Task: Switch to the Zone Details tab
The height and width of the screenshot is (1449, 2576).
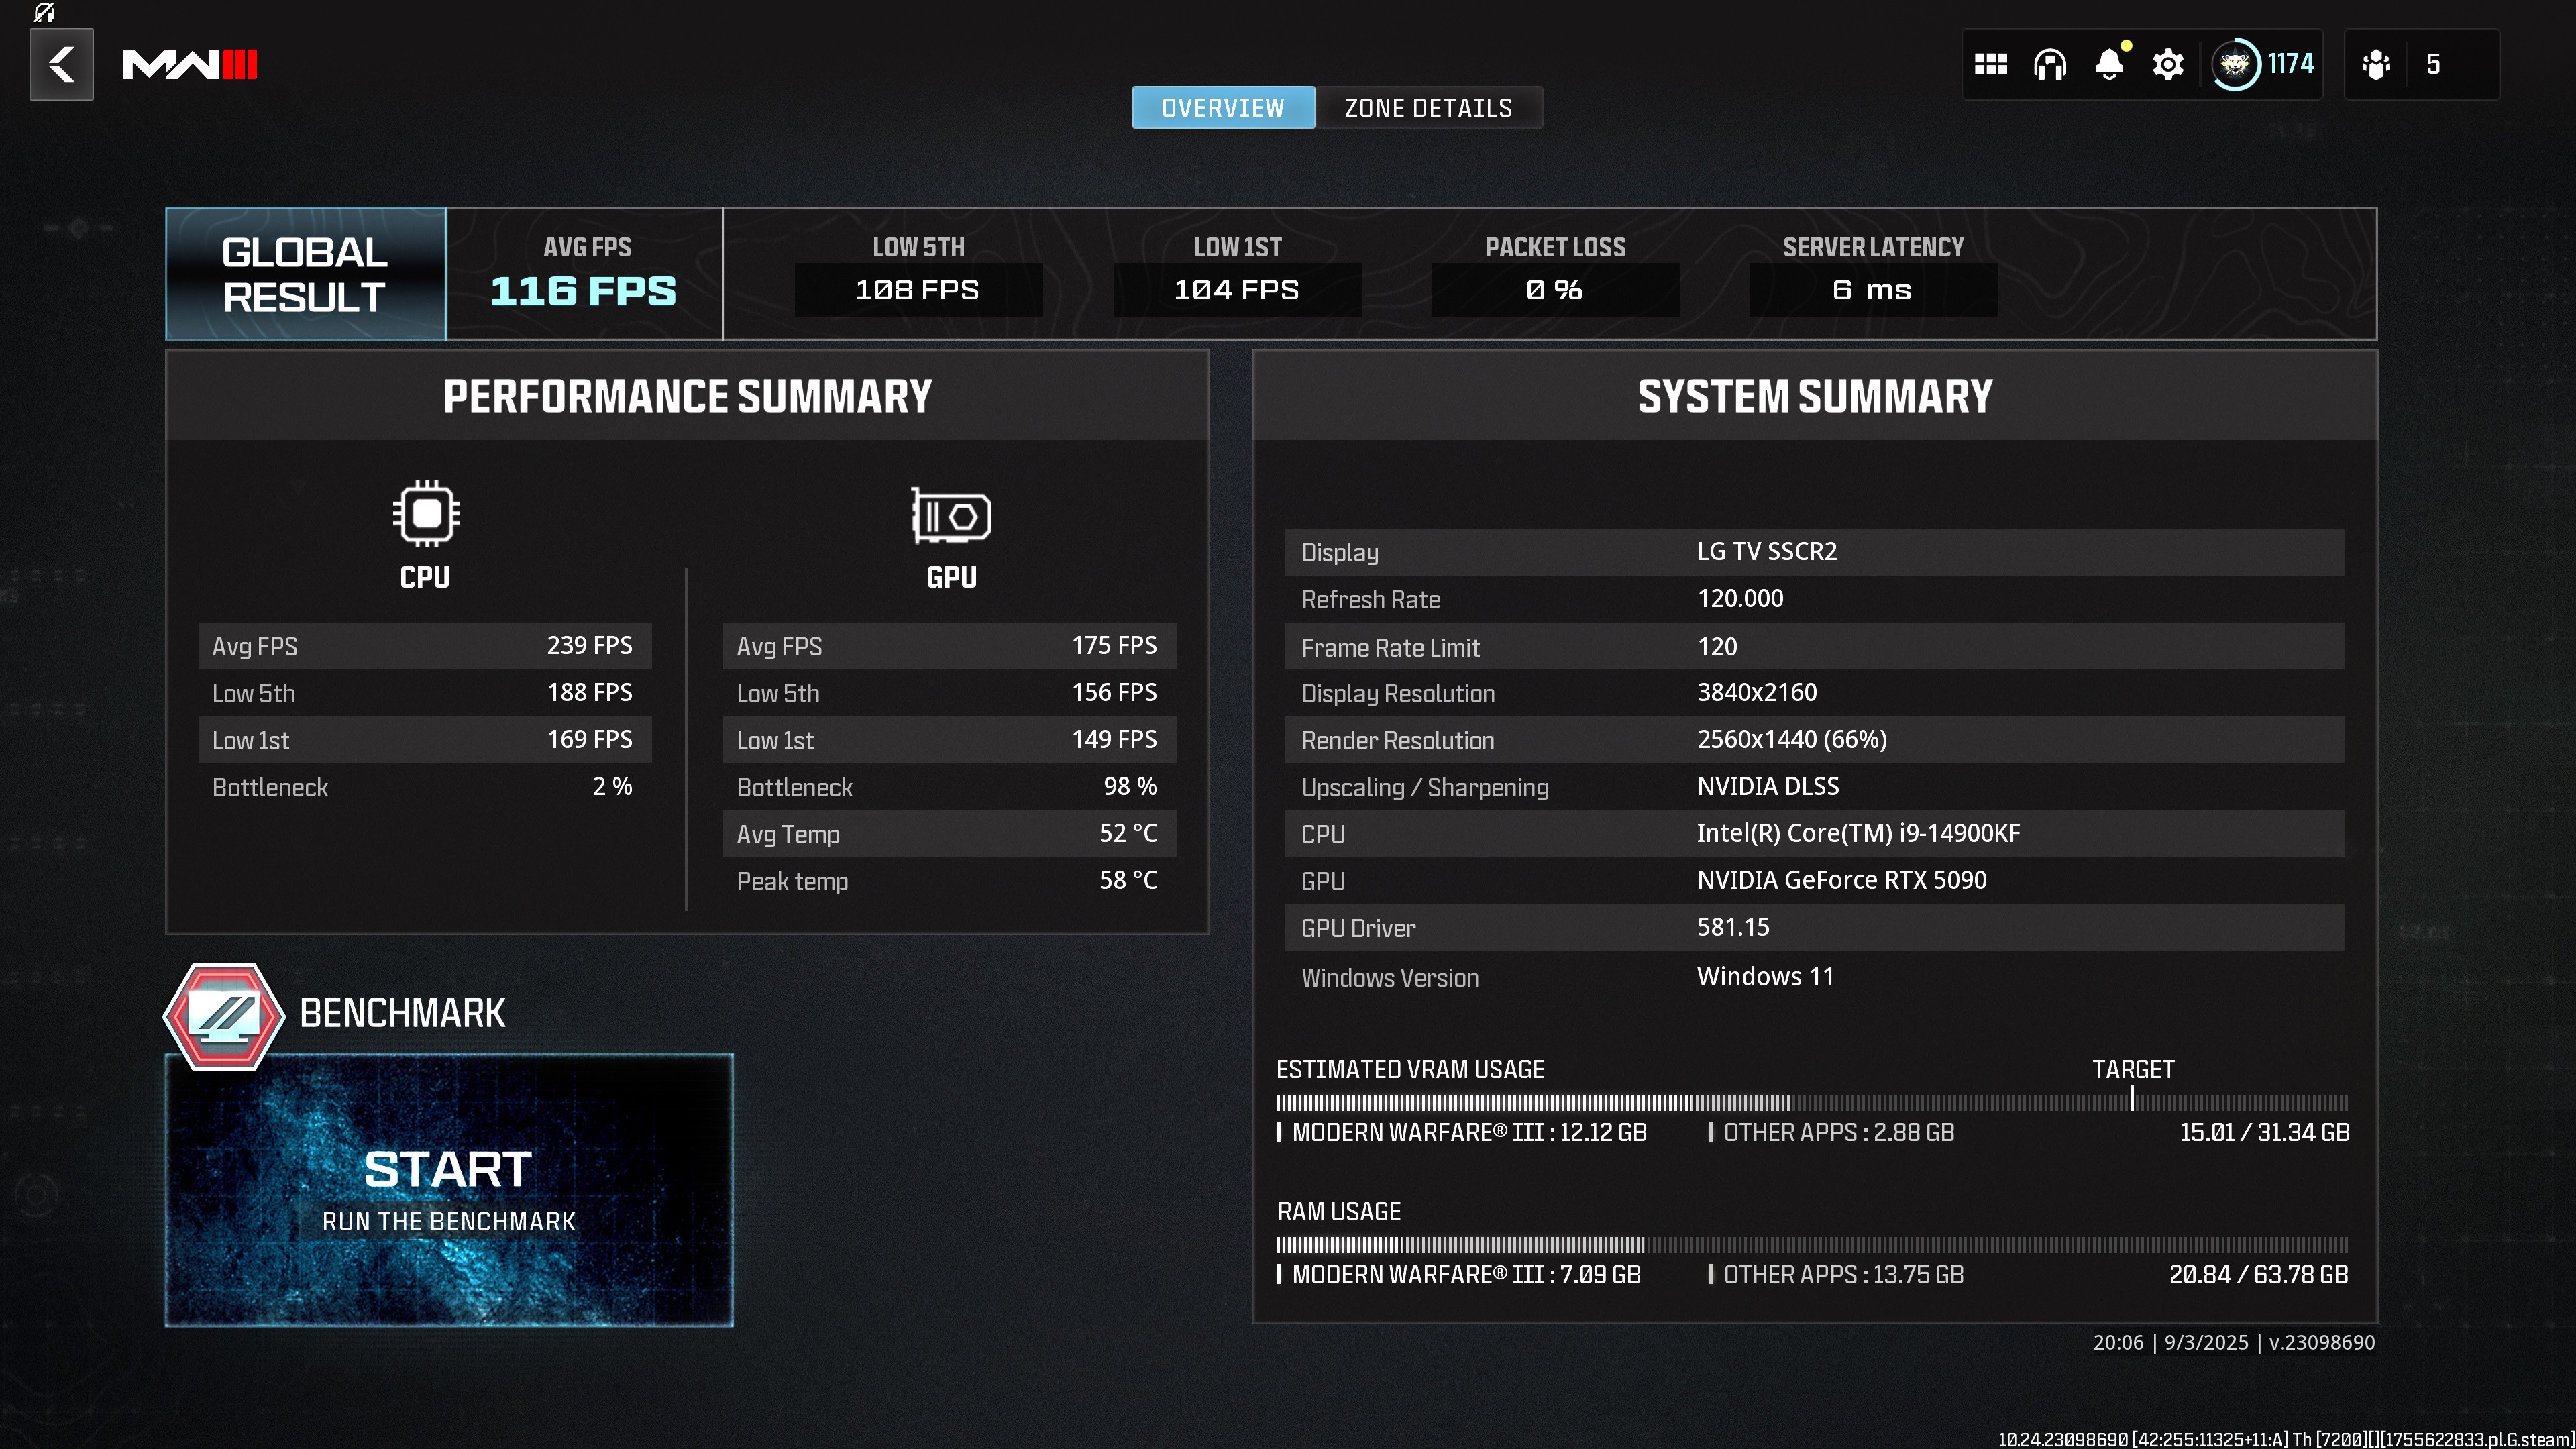Action: 1428,108
